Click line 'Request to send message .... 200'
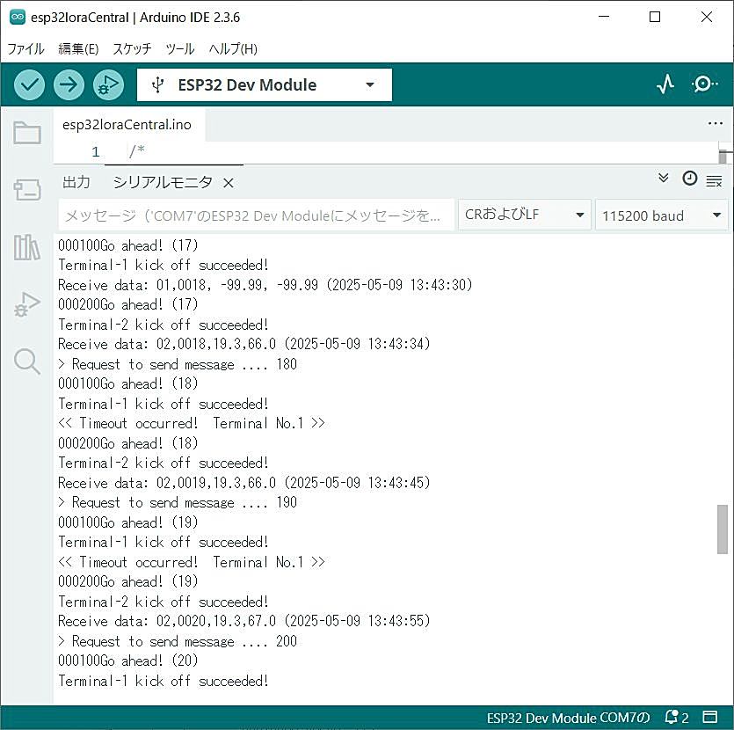The width and height of the screenshot is (734, 730). [178, 640]
